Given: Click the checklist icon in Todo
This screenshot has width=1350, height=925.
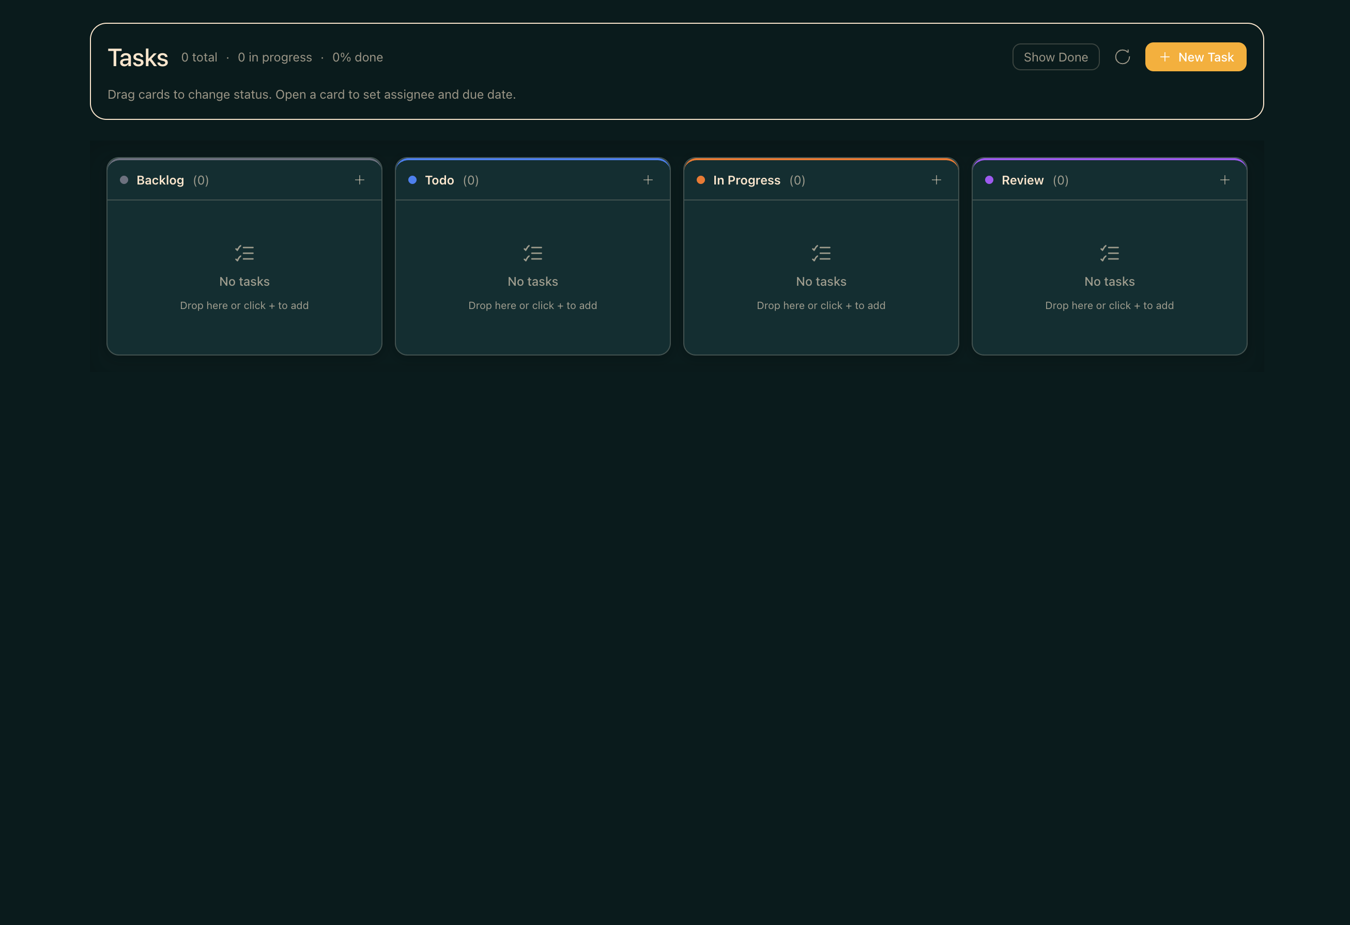Looking at the screenshot, I should click(533, 253).
